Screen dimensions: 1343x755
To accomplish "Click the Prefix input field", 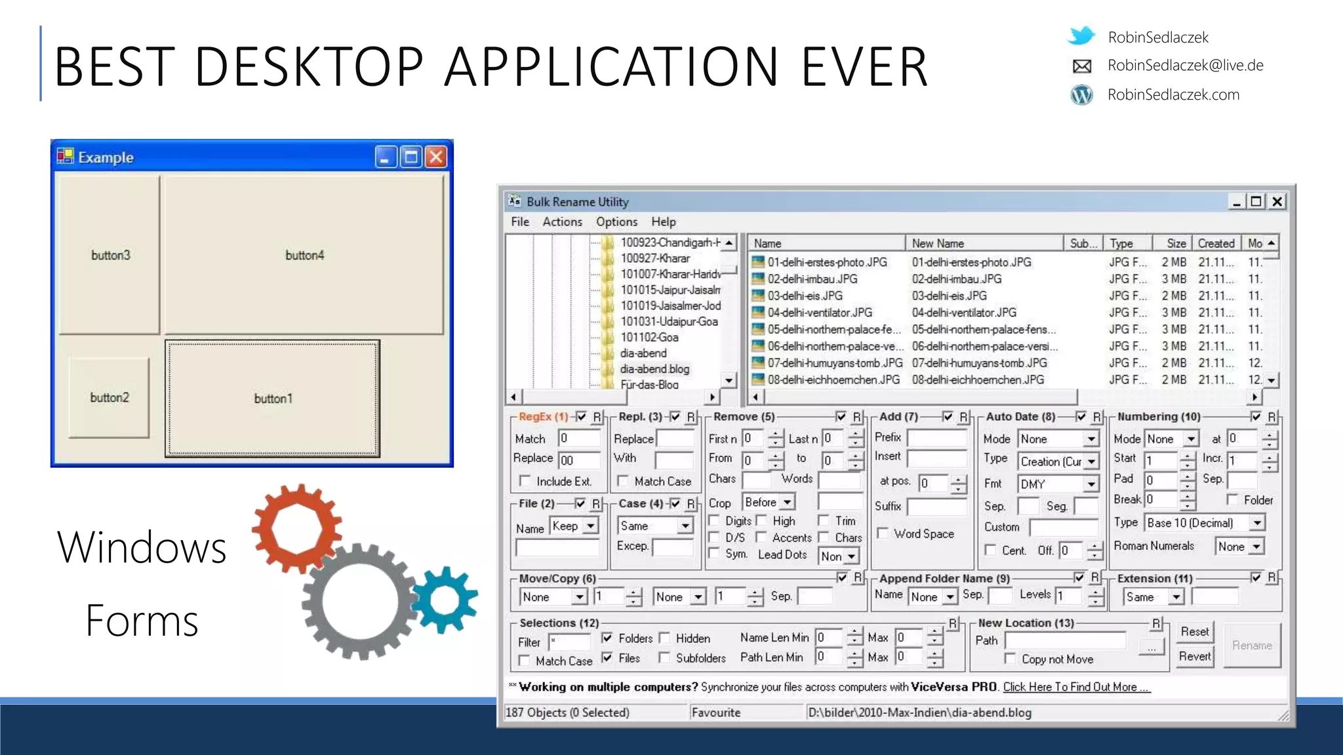I will click(x=936, y=438).
